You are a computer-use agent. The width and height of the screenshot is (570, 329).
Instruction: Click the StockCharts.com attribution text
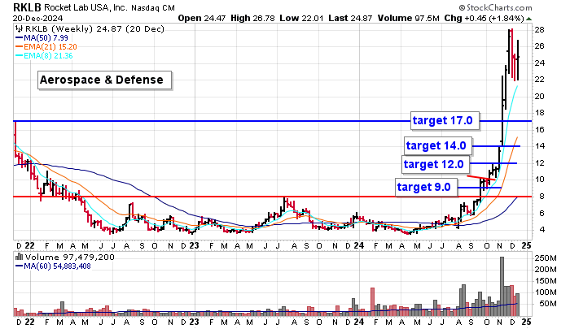pyautogui.click(x=495, y=7)
